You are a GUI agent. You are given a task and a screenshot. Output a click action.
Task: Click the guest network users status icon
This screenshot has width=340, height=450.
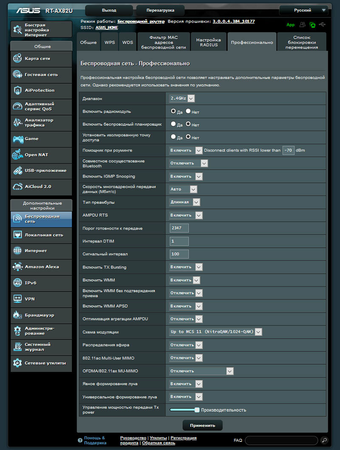click(302, 25)
